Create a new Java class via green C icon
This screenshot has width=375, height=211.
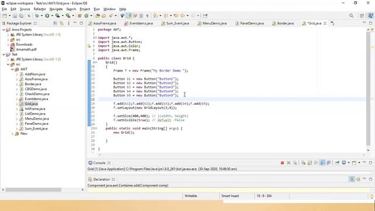coord(86,16)
